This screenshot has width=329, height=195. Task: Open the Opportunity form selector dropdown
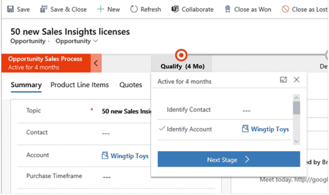coord(95,41)
